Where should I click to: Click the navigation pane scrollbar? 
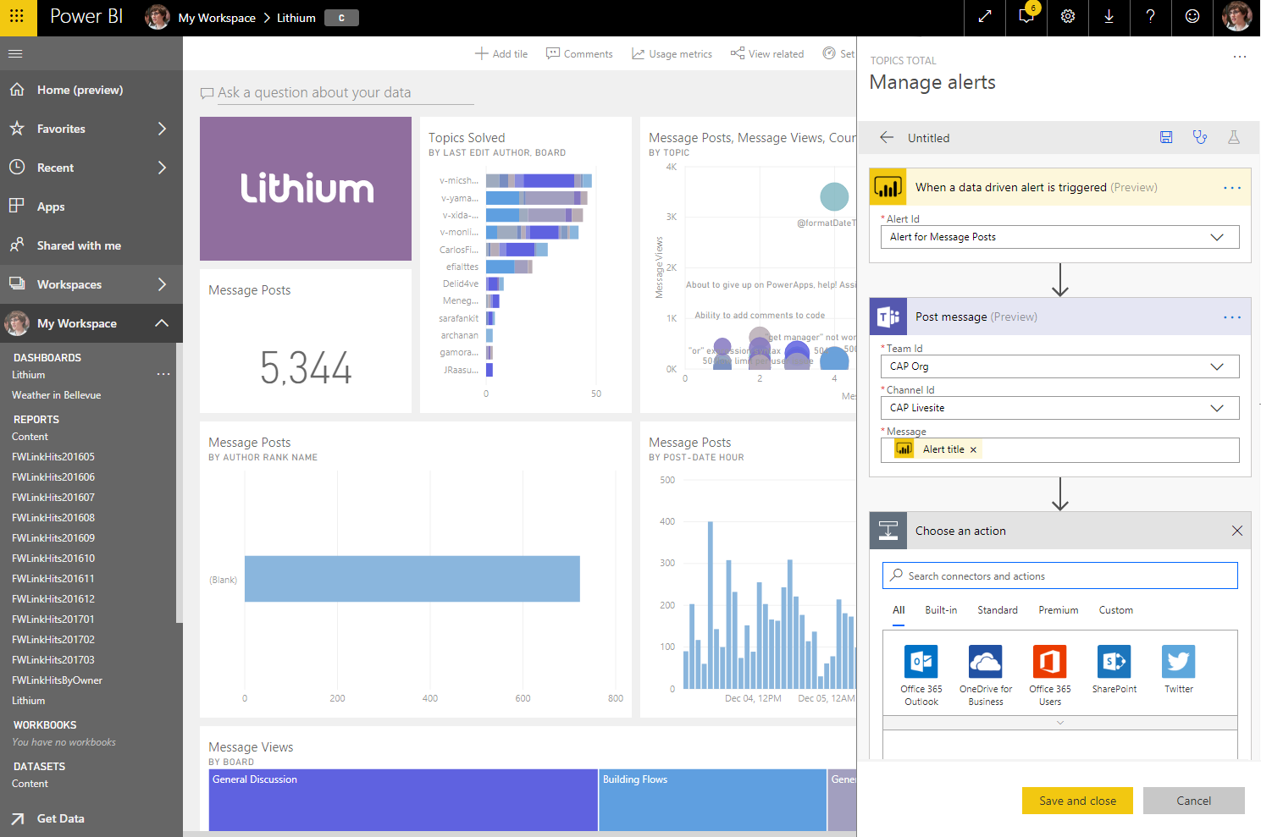coord(180,482)
